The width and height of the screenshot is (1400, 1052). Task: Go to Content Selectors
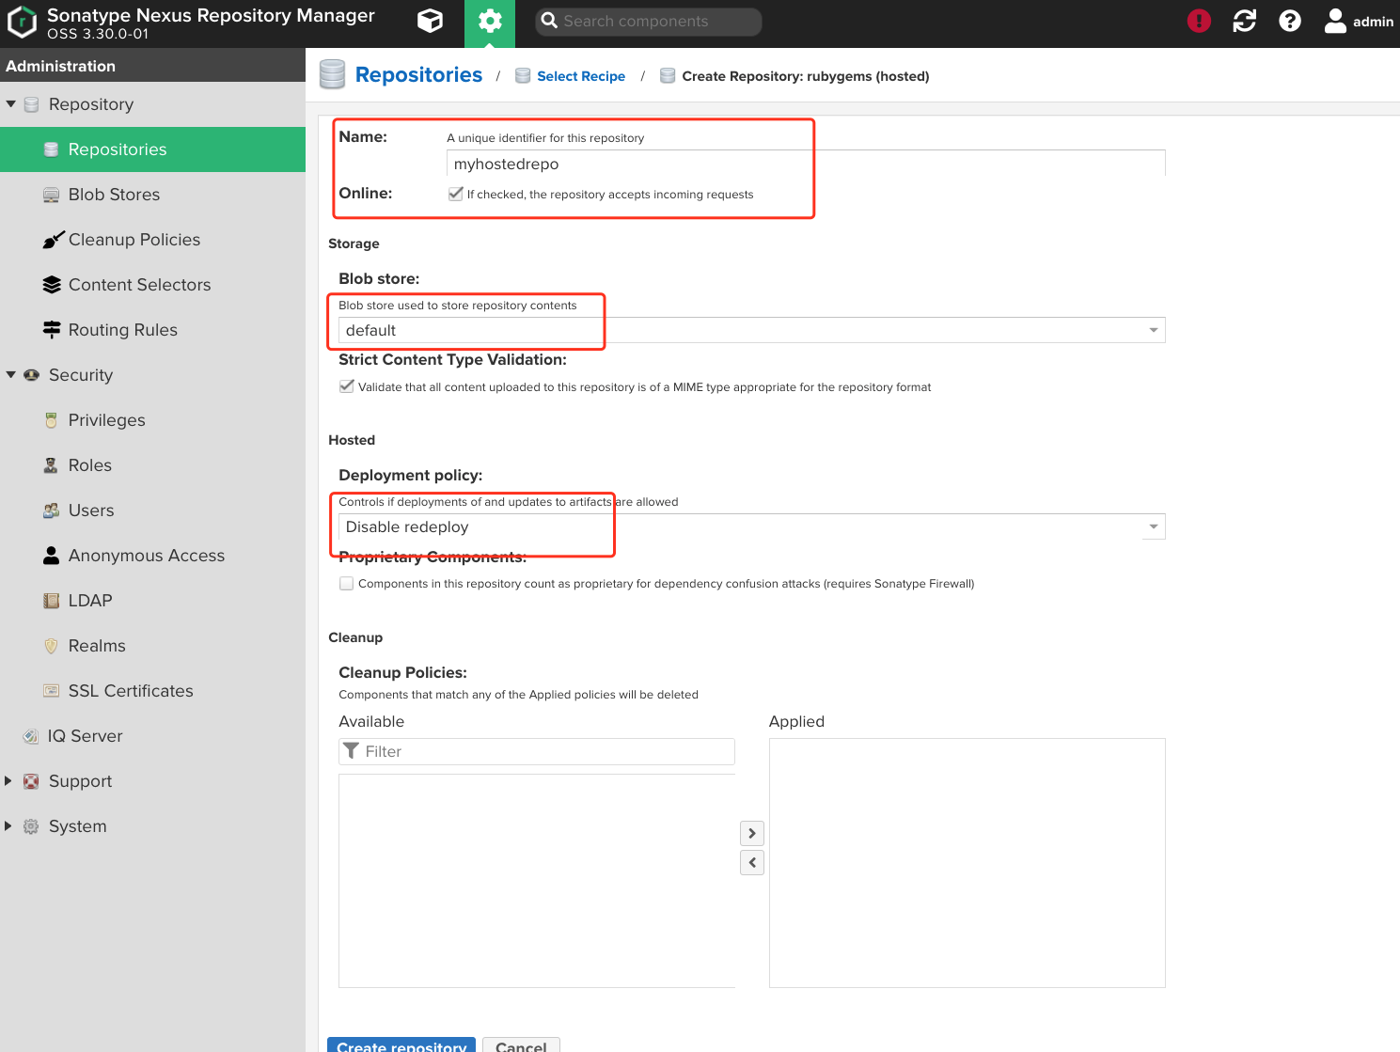(152, 285)
